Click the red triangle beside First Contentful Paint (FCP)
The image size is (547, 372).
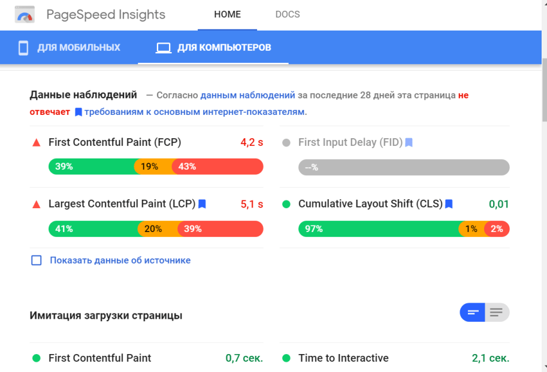pos(36,142)
